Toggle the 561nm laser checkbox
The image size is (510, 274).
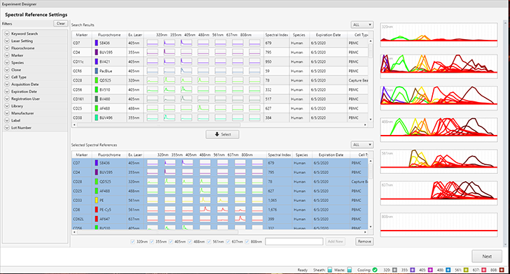[x=209, y=242]
